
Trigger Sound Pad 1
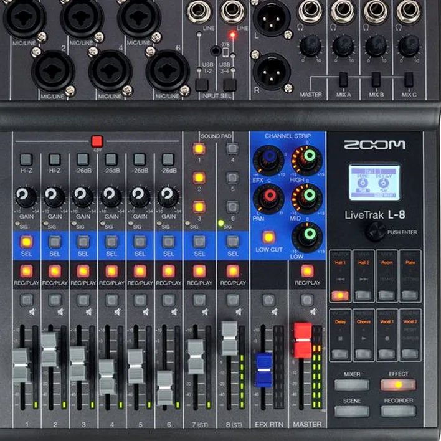pos(199,148)
